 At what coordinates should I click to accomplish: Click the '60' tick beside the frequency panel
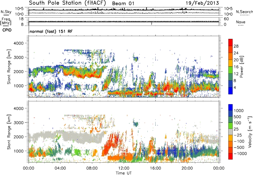226,19
